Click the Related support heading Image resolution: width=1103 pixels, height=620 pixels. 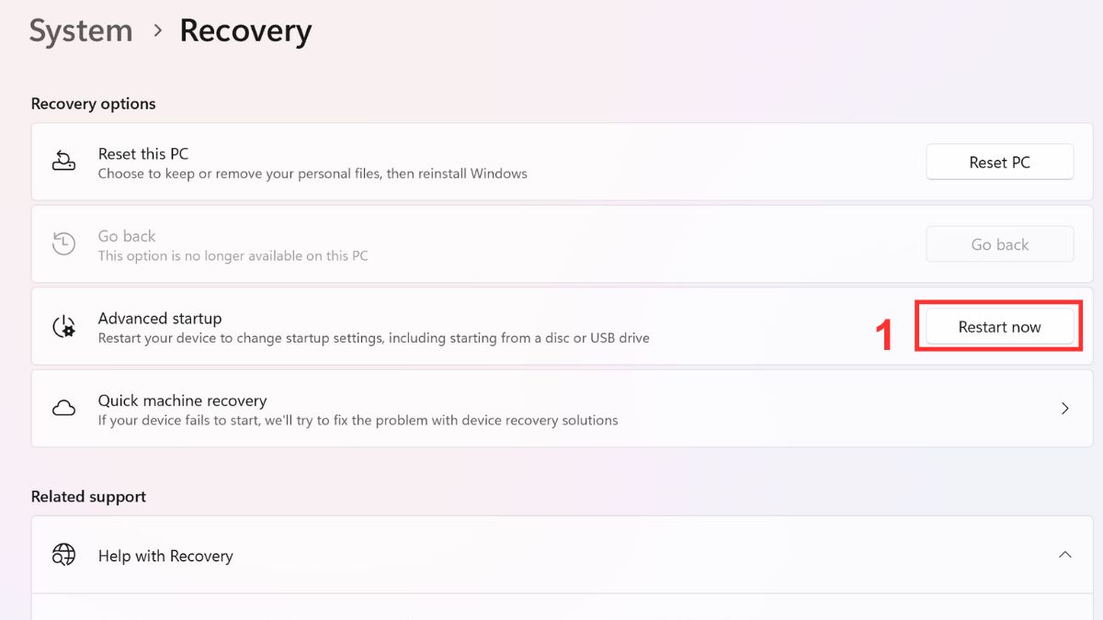[x=87, y=496]
